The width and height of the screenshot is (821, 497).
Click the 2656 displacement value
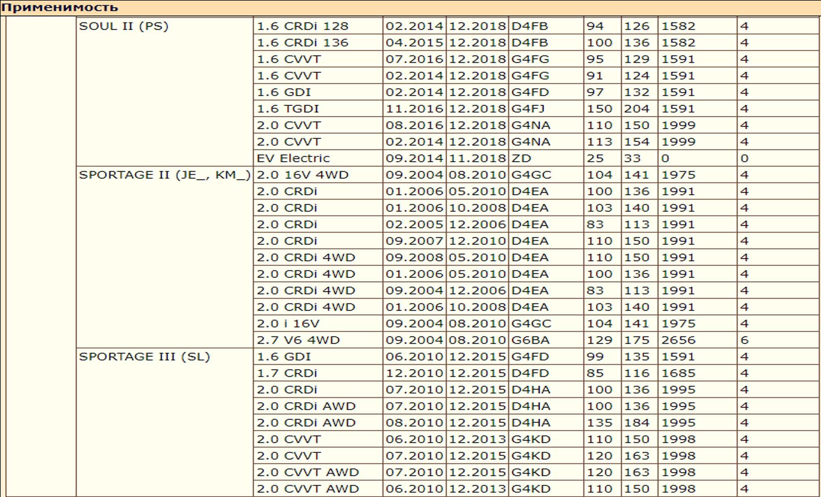pos(697,340)
